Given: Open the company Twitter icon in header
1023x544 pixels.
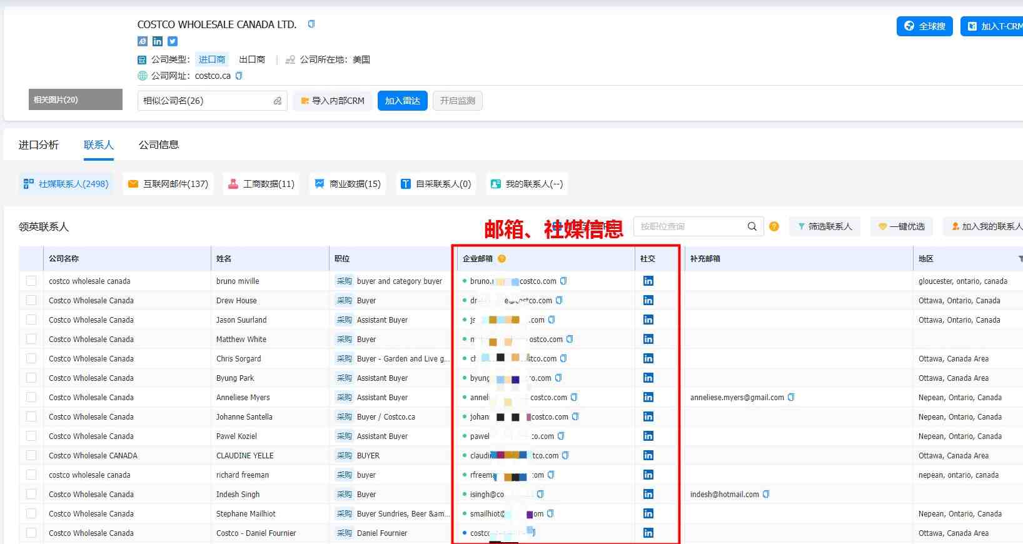Looking at the screenshot, I should click(x=173, y=41).
